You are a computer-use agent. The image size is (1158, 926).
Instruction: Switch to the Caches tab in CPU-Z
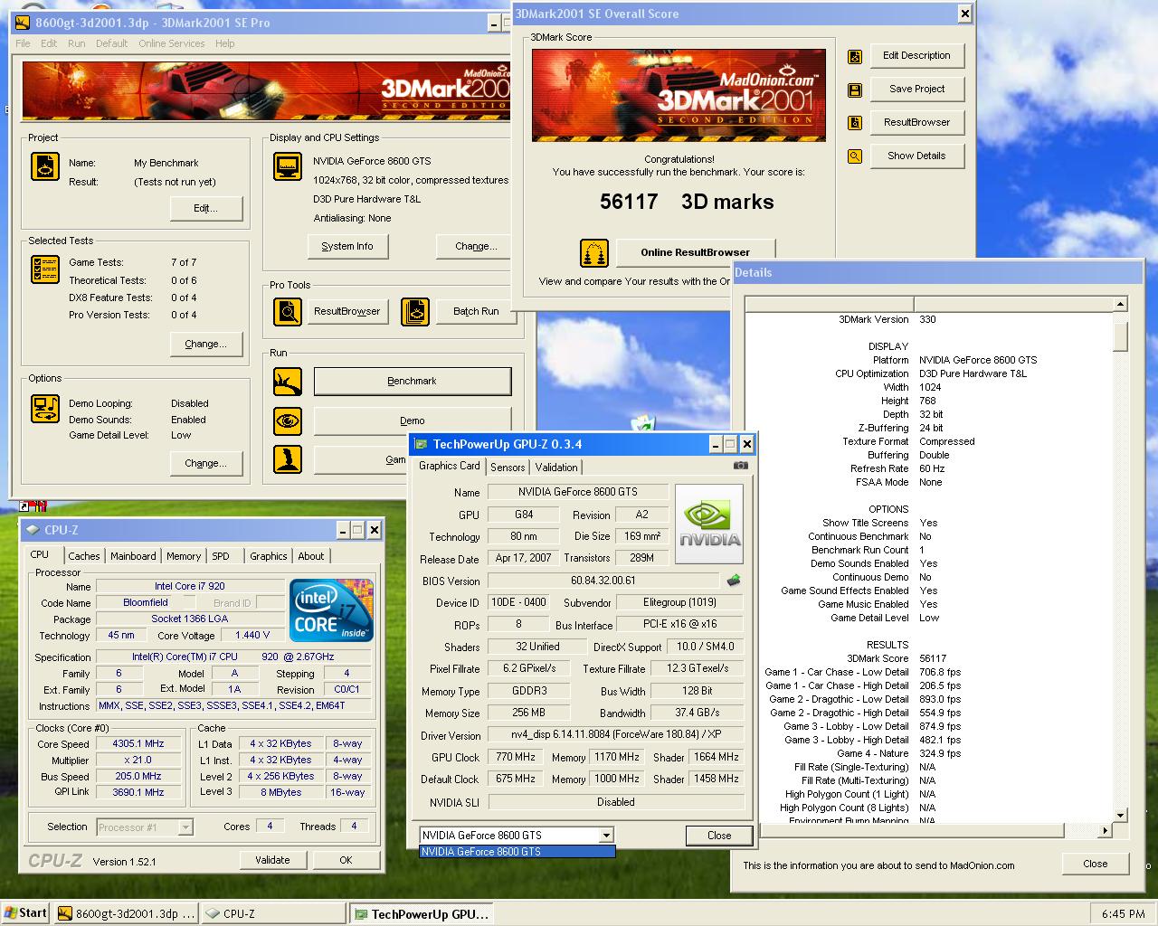(84, 556)
